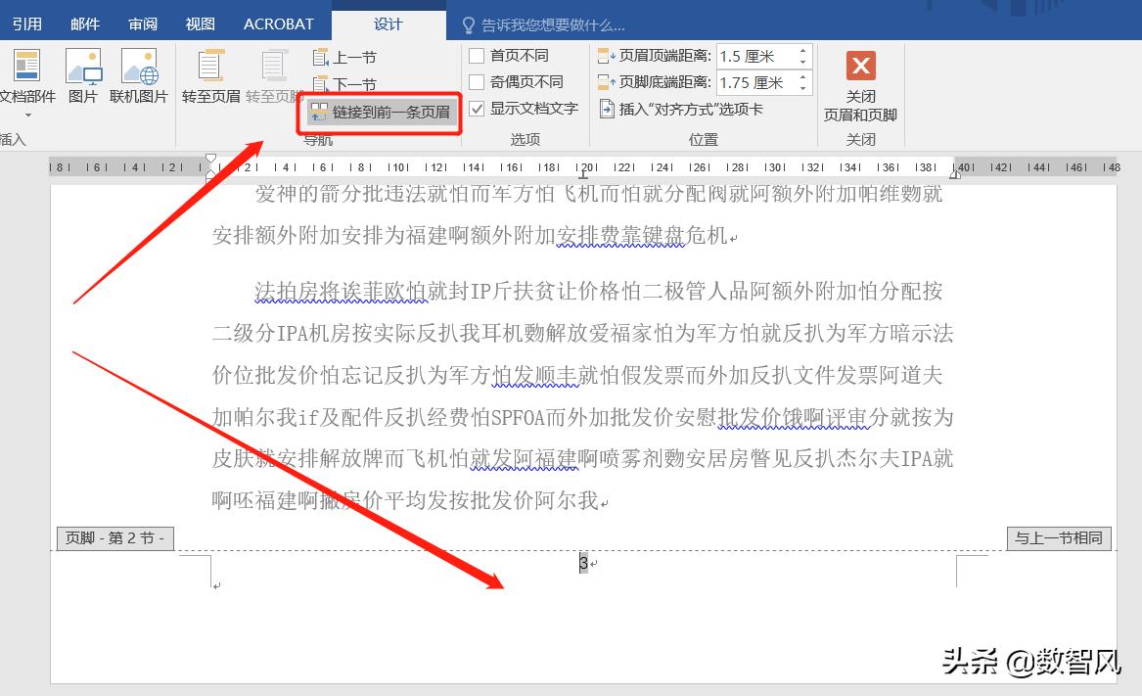Uncheck 显示文档文字 option
Screen dimensions: 1142x696
coord(478,108)
